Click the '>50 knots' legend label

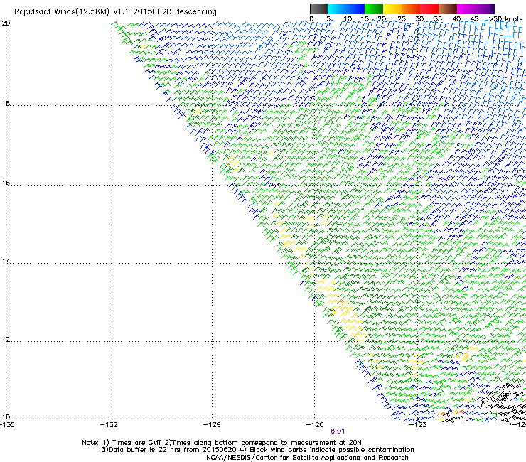click(x=505, y=19)
